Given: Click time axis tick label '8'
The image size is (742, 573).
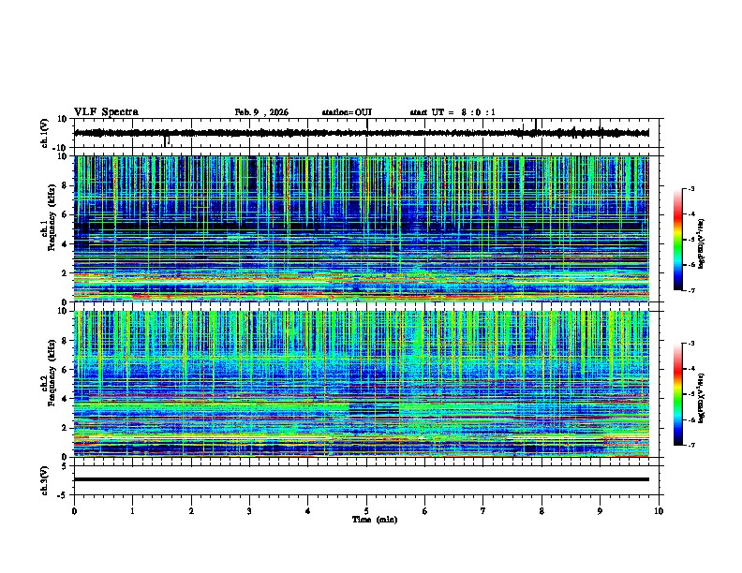Looking at the screenshot, I should click(x=542, y=511).
